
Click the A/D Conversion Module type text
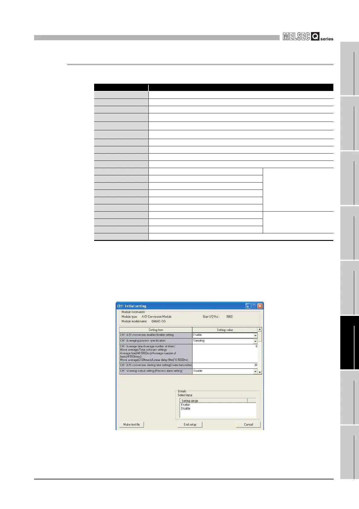coord(156,316)
